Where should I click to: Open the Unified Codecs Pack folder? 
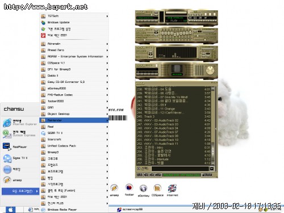pyautogui.click(x=74, y=146)
